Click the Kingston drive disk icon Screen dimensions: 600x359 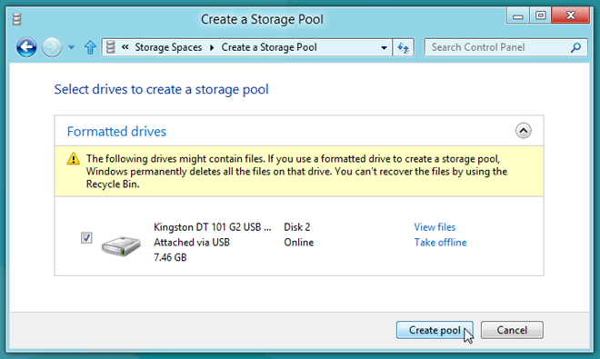click(121, 245)
